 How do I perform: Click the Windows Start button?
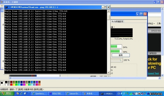[7, 93]
